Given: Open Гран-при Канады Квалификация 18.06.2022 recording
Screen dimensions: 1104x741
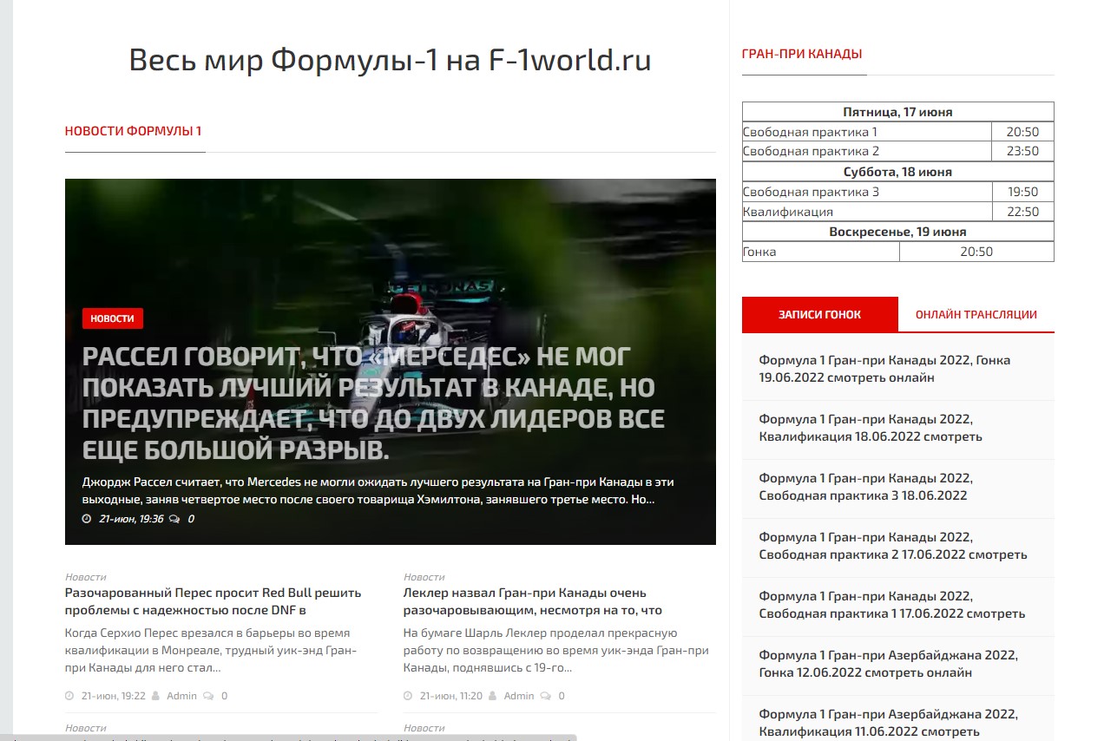Looking at the screenshot, I should tap(871, 428).
